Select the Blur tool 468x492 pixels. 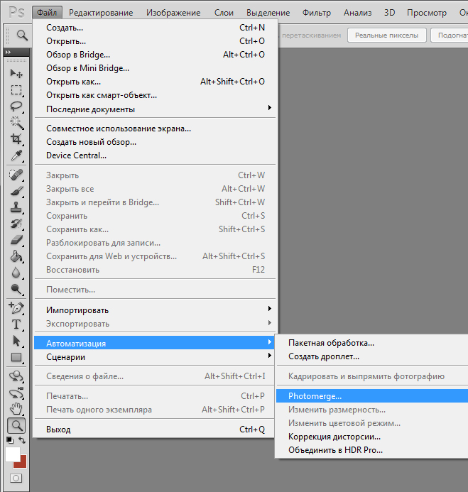pos(16,273)
